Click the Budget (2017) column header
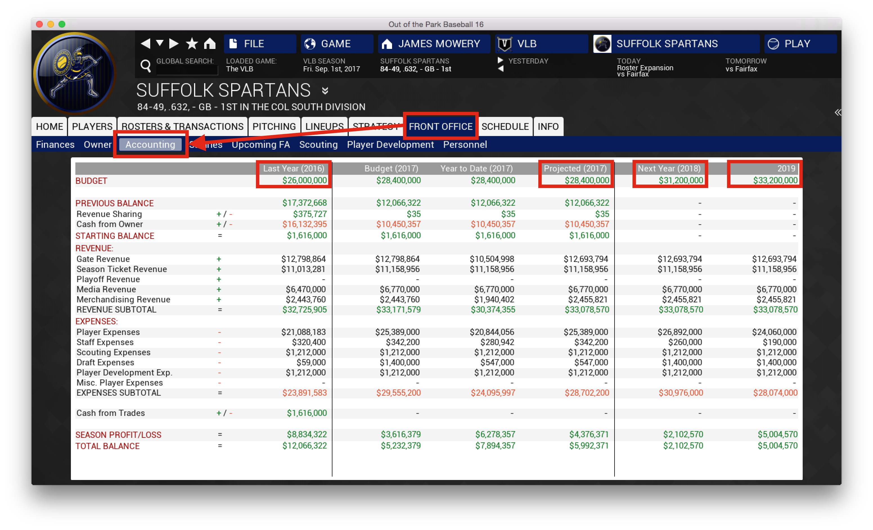The width and height of the screenshot is (873, 530). (391, 169)
